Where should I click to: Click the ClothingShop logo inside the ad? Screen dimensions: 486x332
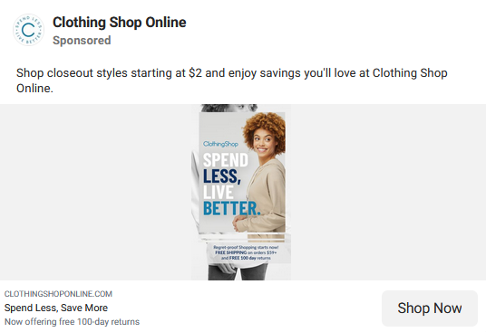point(220,144)
